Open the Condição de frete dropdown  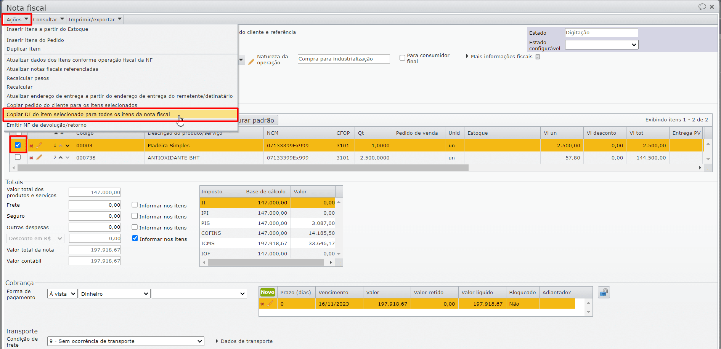pos(126,341)
